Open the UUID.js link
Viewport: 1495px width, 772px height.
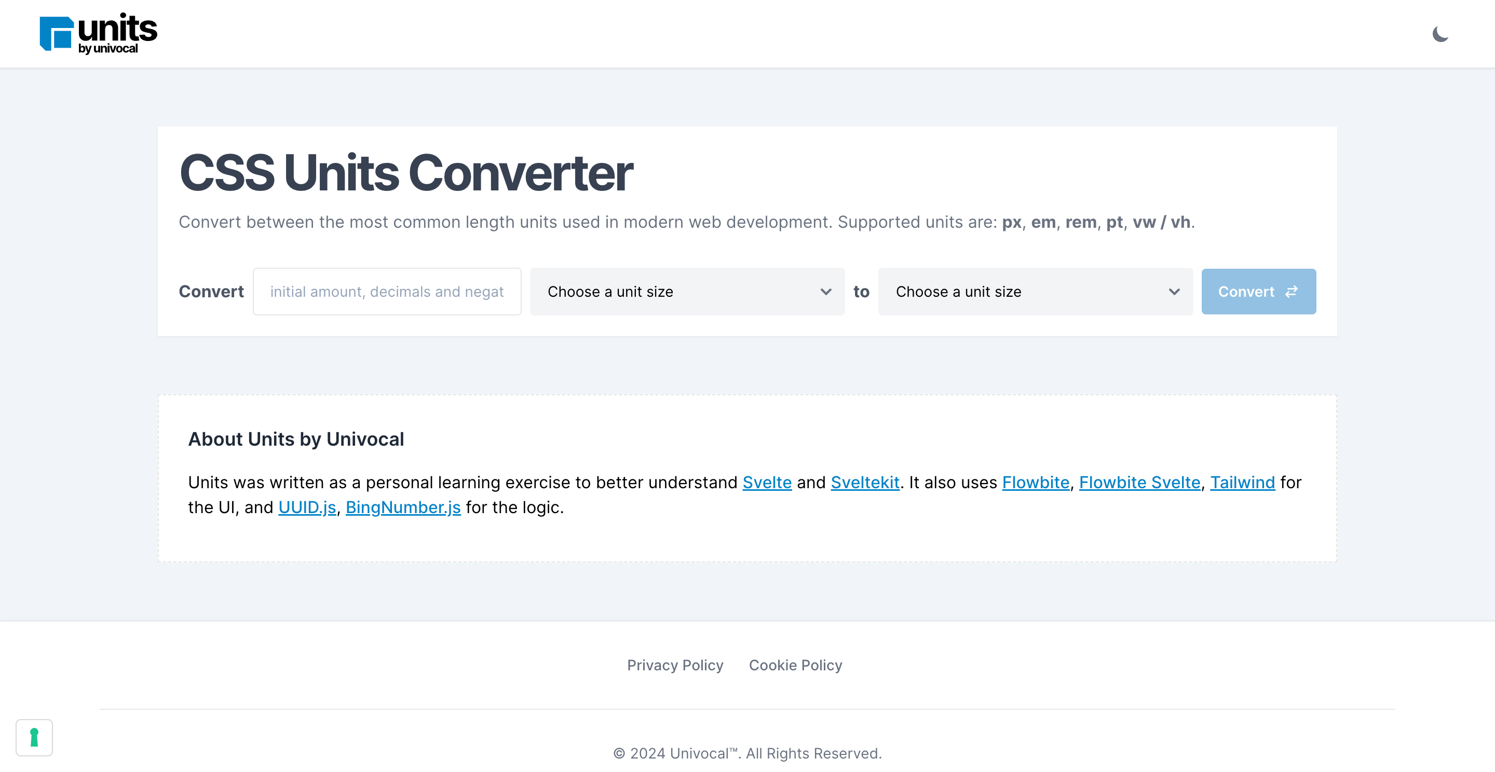click(x=307, y=507)
